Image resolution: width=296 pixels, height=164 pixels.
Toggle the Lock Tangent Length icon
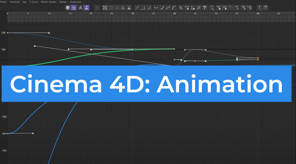(193, 7)
